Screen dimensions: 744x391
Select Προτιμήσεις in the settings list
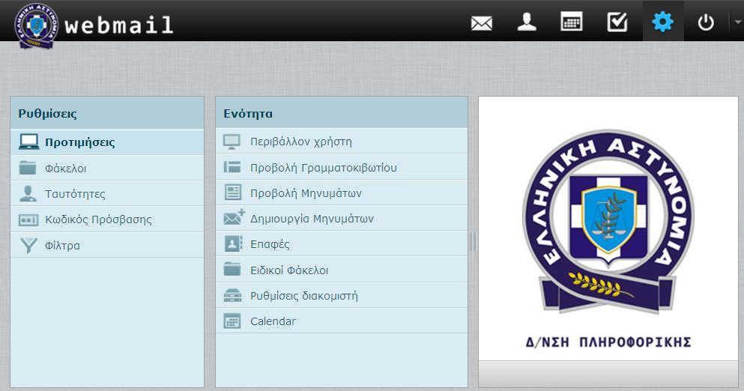tap(107, 142)
